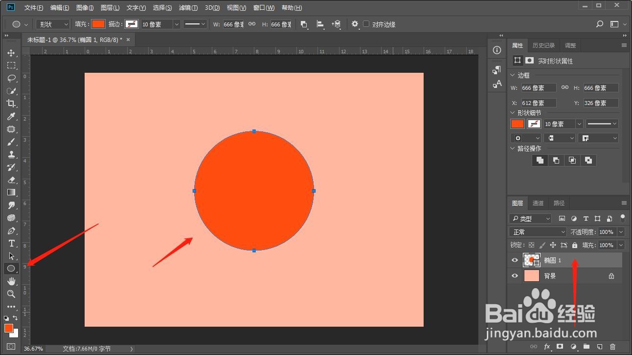Toggle type layer filter

click(586, 218)
